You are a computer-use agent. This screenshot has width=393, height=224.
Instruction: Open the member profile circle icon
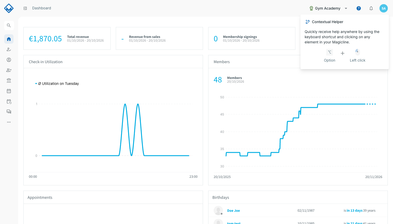(x=9, y=60)
